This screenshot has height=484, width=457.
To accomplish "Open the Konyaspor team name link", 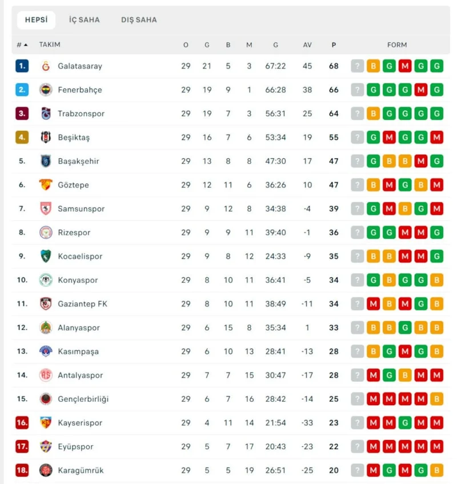I will 78,280.
